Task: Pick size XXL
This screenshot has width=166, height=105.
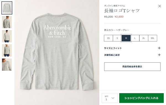Action: point(152,38)
